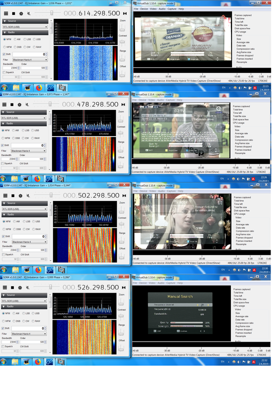Open hamburger menu in SDR# tuned to 614.298.500
Viewport: 273px width, 396px height.
click(6, 13)
